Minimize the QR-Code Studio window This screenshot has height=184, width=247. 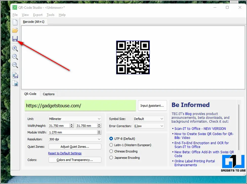click(215, 7)
